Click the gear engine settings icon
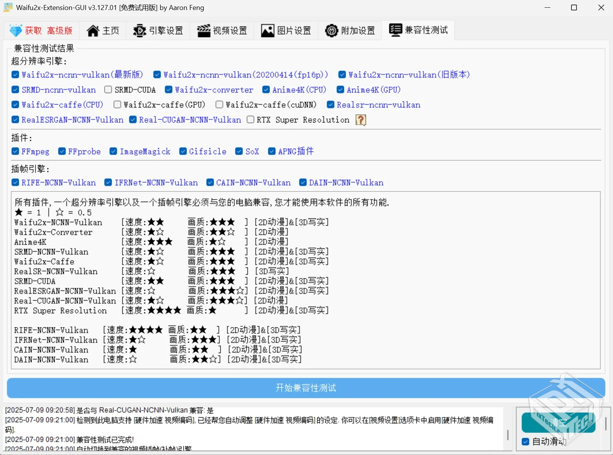Viewport: 613px width, 455px height. tap(140, 31)
